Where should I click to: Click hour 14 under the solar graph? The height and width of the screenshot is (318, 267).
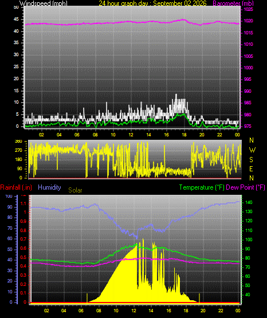pyautogui.click(x=151, y=311)
